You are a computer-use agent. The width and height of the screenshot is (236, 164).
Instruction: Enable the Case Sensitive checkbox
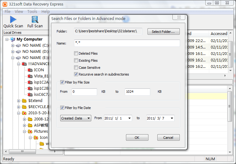coord(76,67)
